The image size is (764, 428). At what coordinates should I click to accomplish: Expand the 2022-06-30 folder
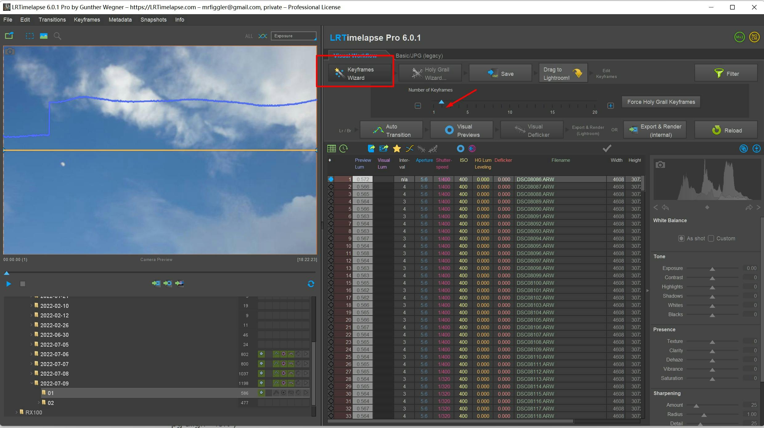coord(31,335)
